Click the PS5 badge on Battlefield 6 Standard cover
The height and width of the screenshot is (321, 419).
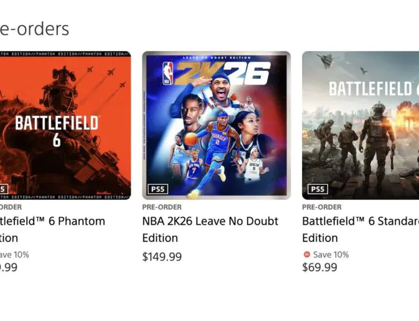coord(317,189)
